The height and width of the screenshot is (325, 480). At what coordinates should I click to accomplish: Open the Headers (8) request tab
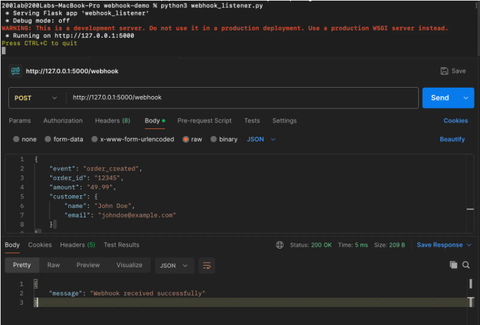(x=112, y=121)
